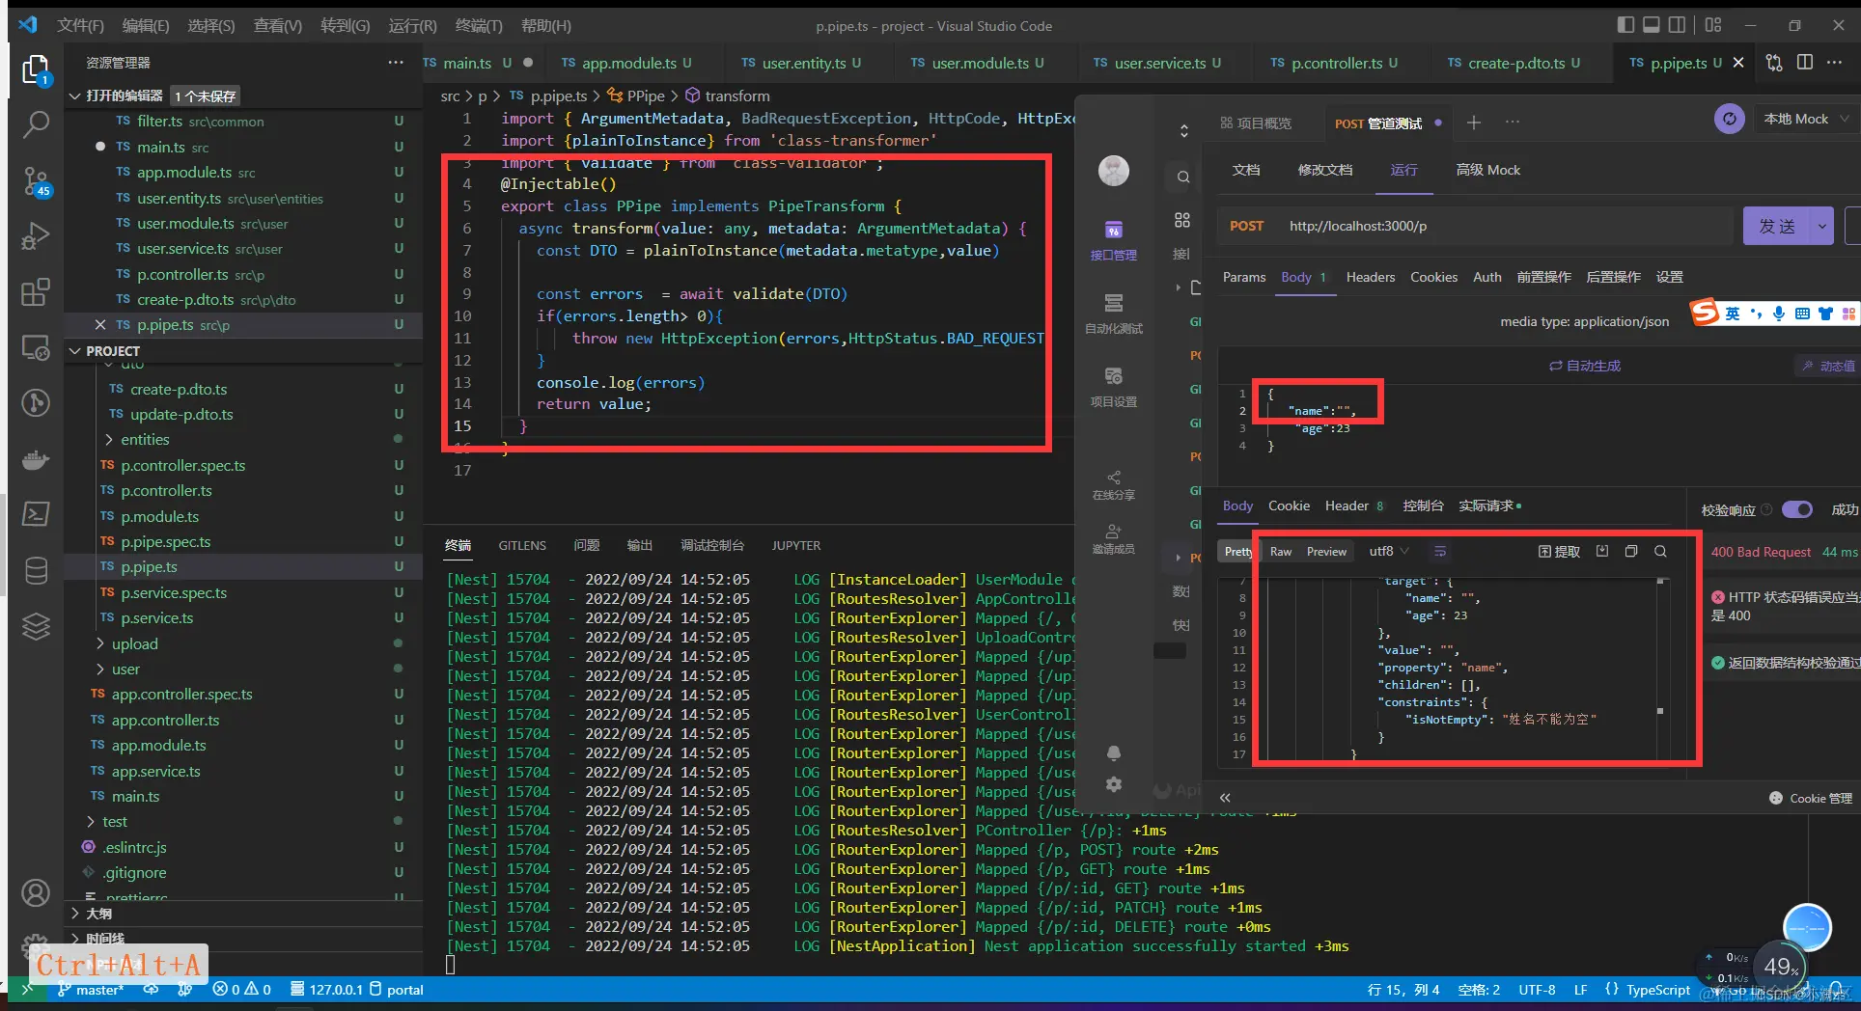Select the Pretty response view mode
Screen dimensions: 1861x1011
[x=1237, y=552]
